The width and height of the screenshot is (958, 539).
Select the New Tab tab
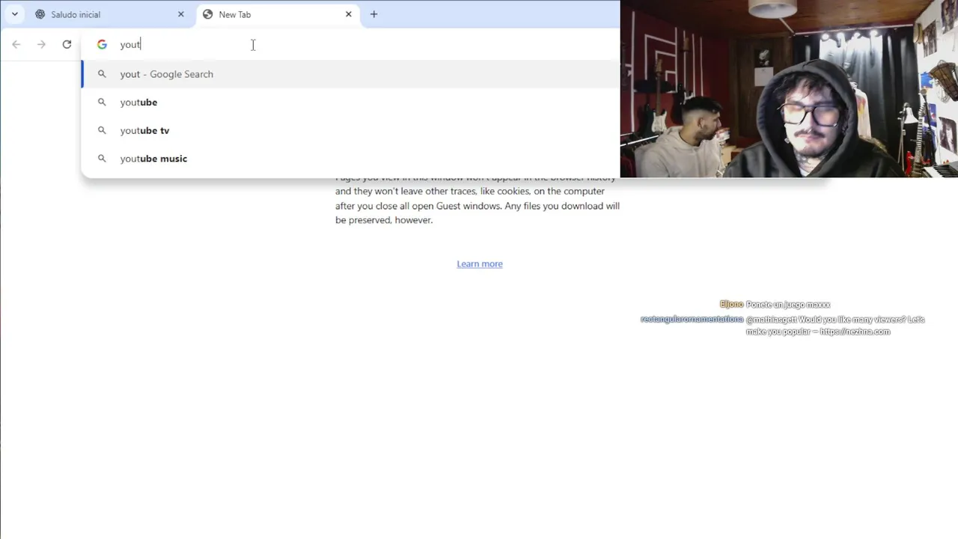(x=278, y=14)
